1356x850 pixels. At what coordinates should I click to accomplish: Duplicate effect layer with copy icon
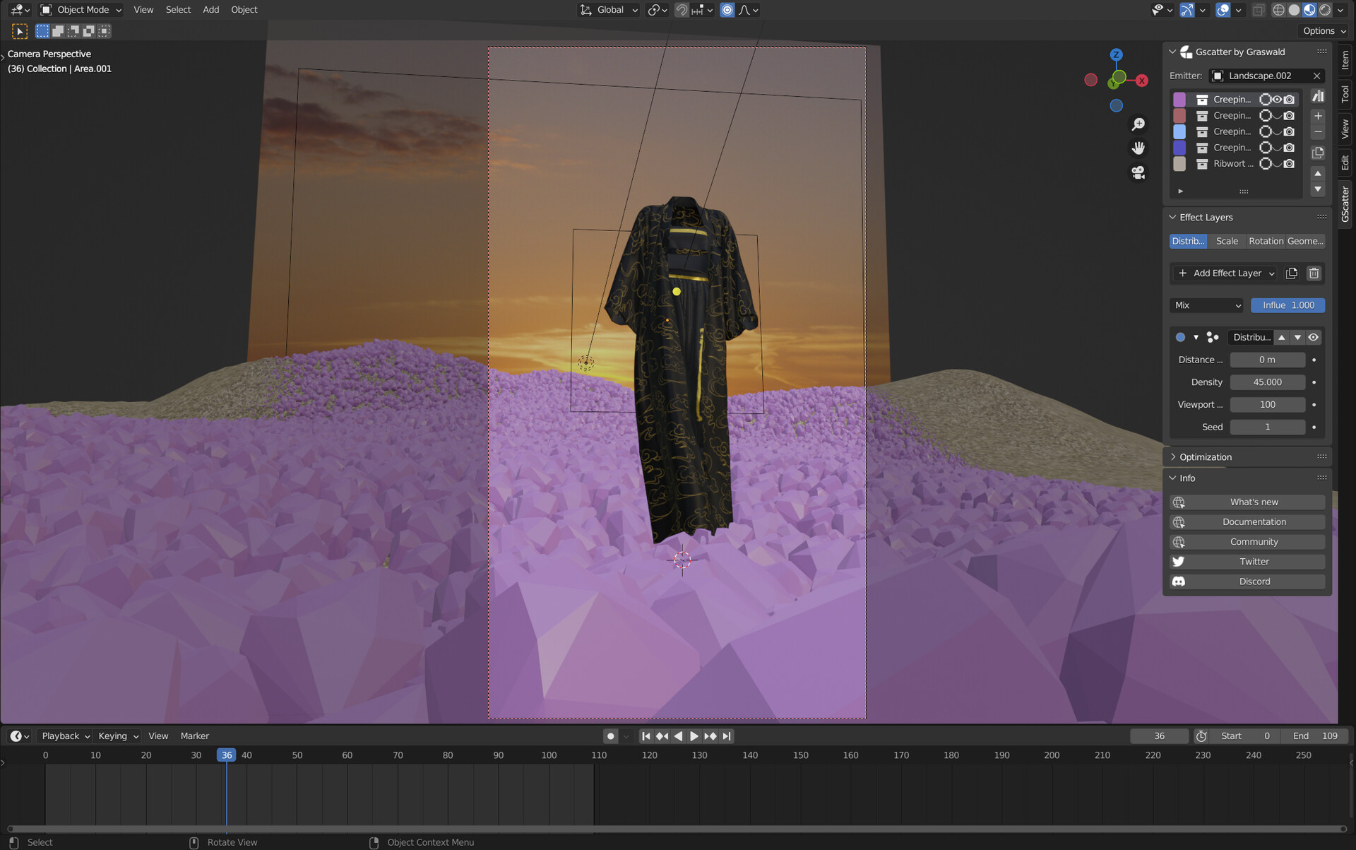click(1292, 273)
